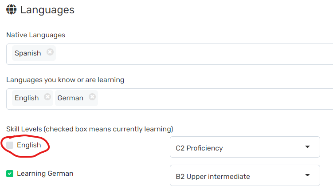333x194 pixels.
Task: Select the Spanish tag chip
Action: [27, 53]
